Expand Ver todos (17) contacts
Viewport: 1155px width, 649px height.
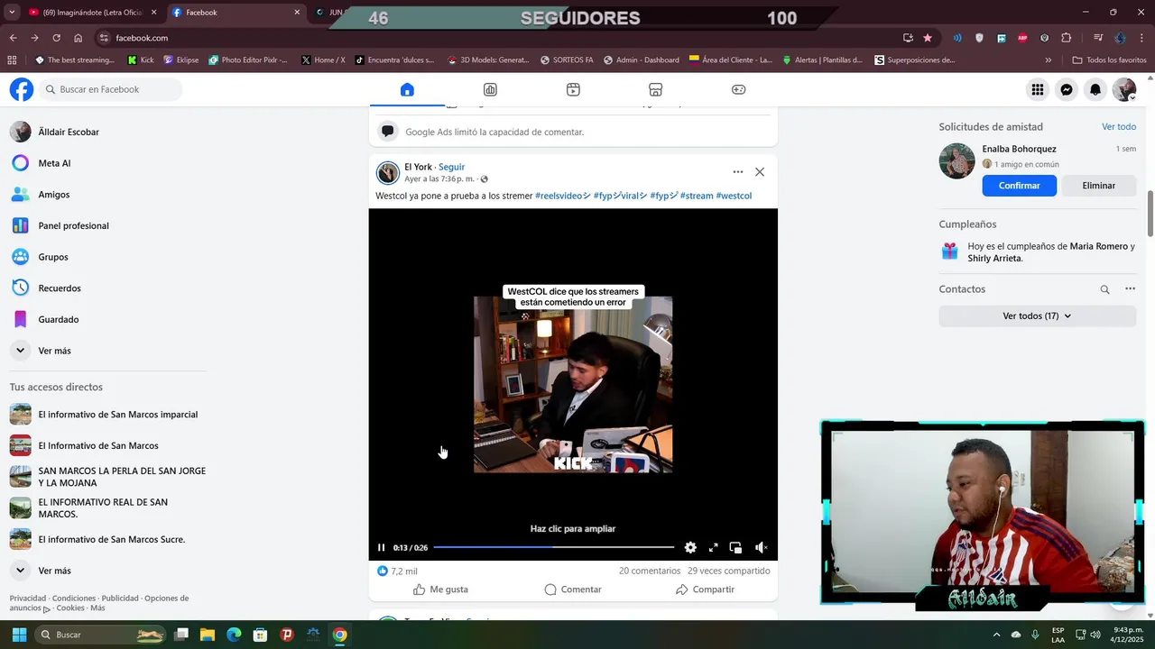(1038, 316)
